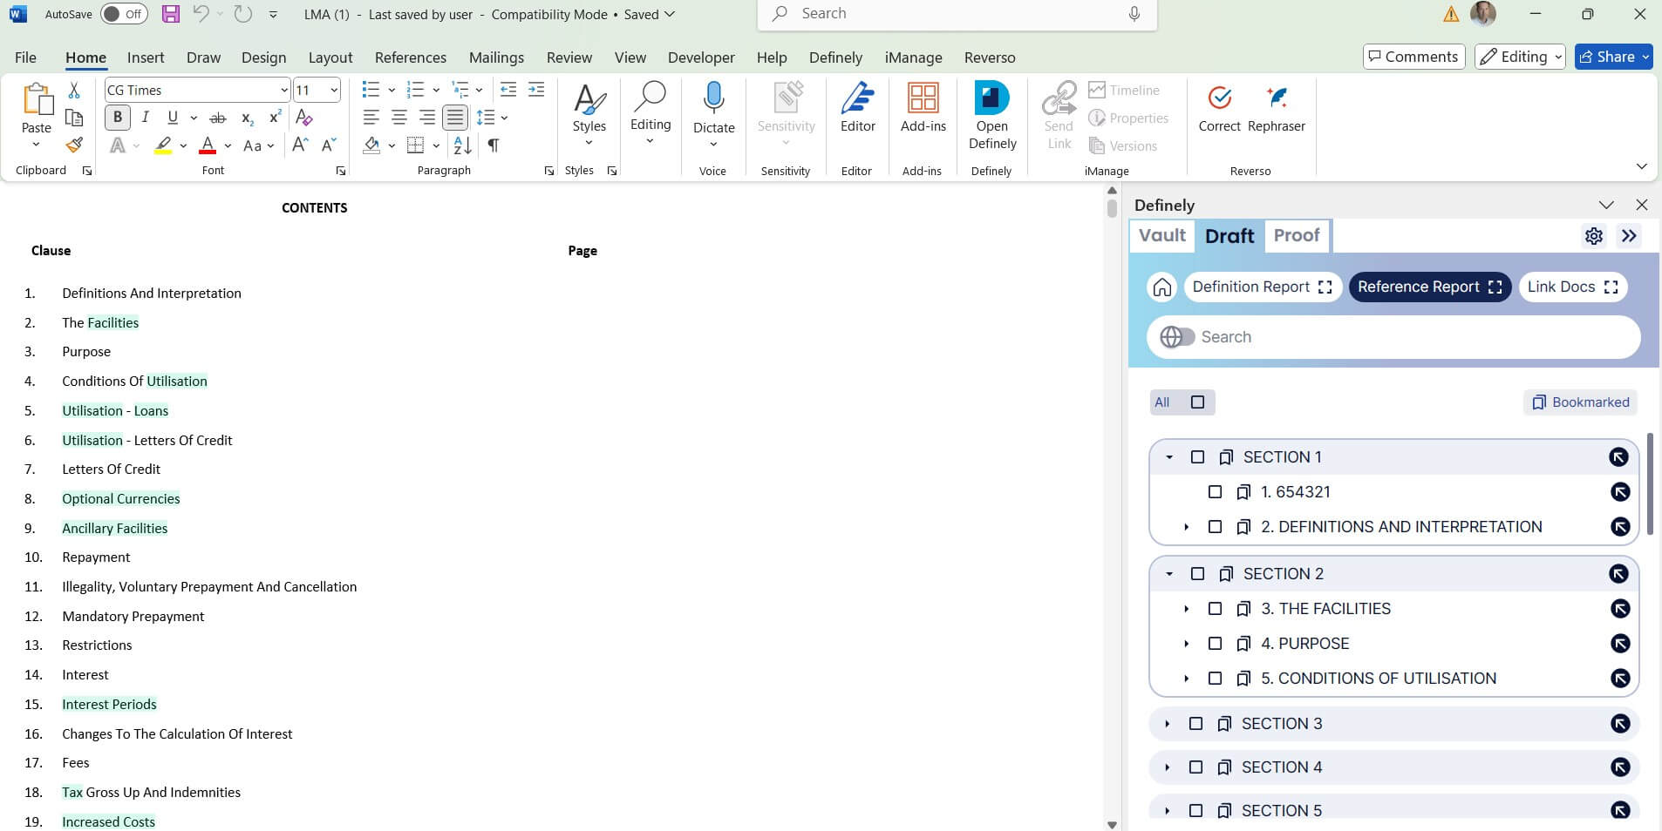Open Definely from the ribbon
Viewport: 1662px width, 831px height.
(991, 117)
